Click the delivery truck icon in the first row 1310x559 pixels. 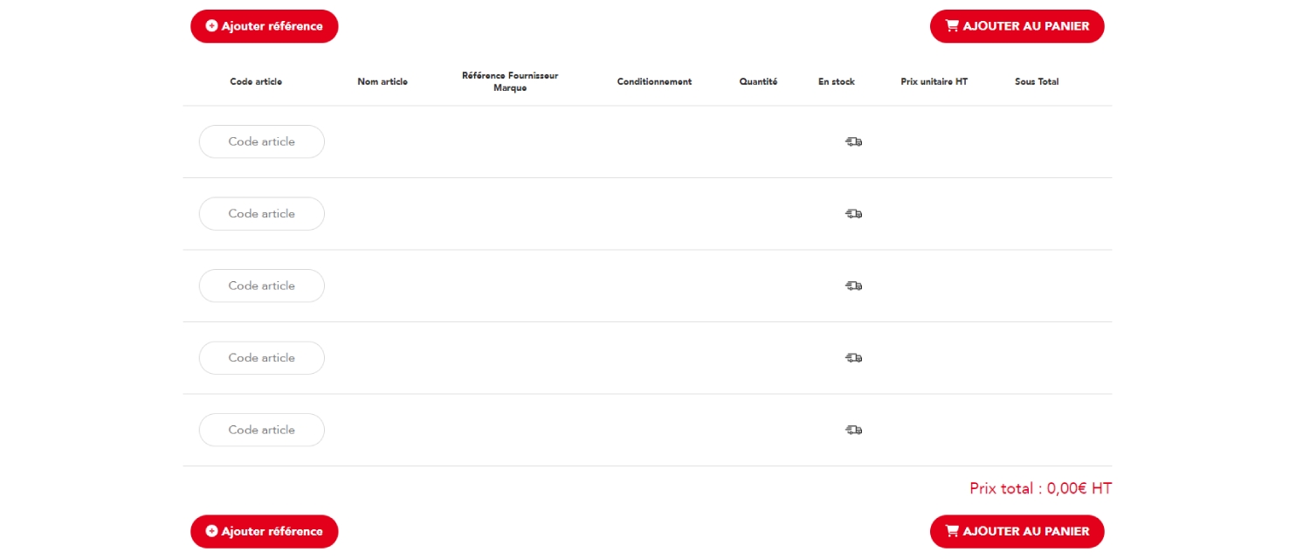pyautogui.click(x=853, y=141)
